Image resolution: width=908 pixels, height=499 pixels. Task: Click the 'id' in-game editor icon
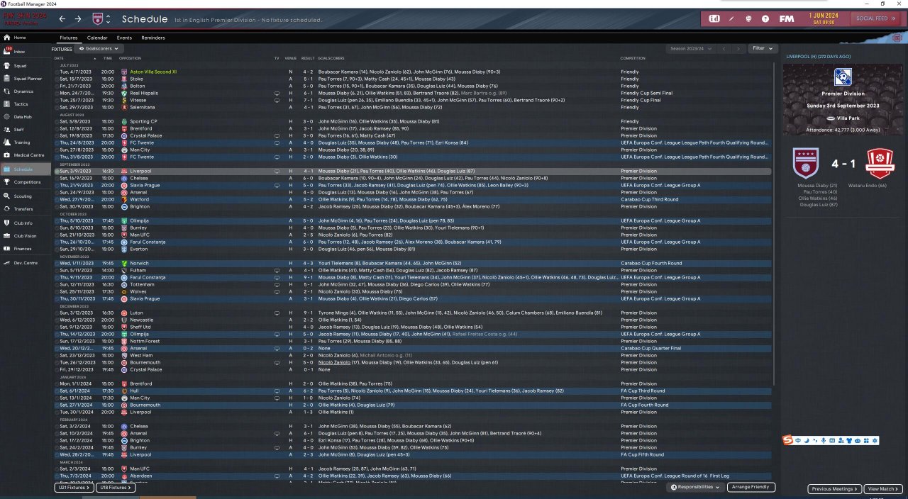[715, 18]
